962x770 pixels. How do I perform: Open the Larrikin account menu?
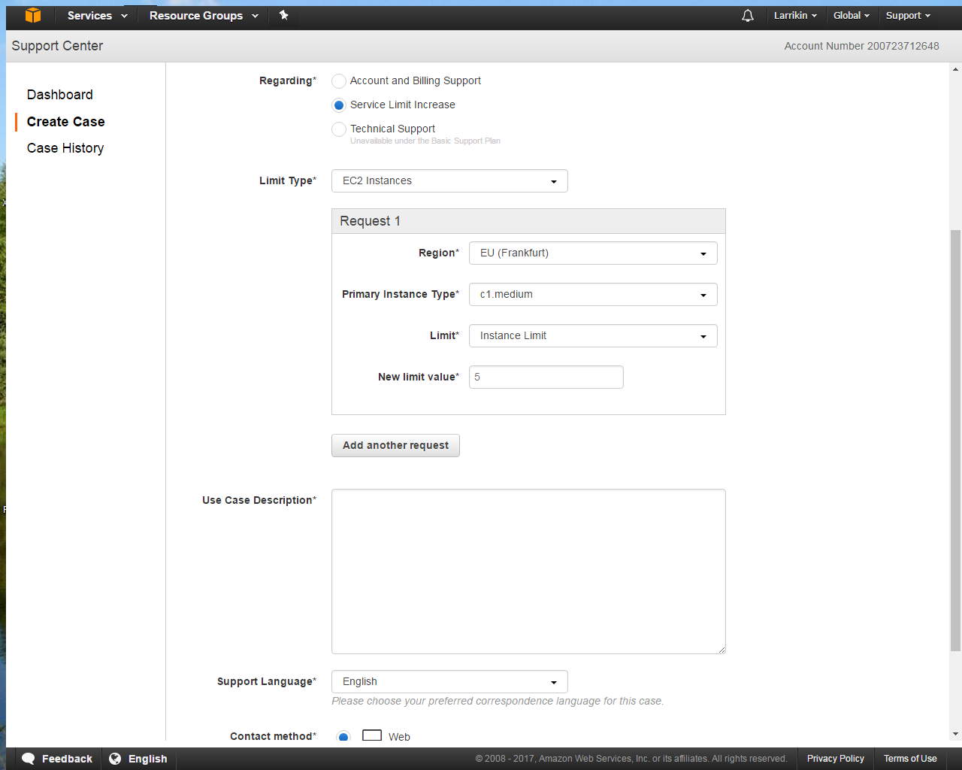pos(795,16)
